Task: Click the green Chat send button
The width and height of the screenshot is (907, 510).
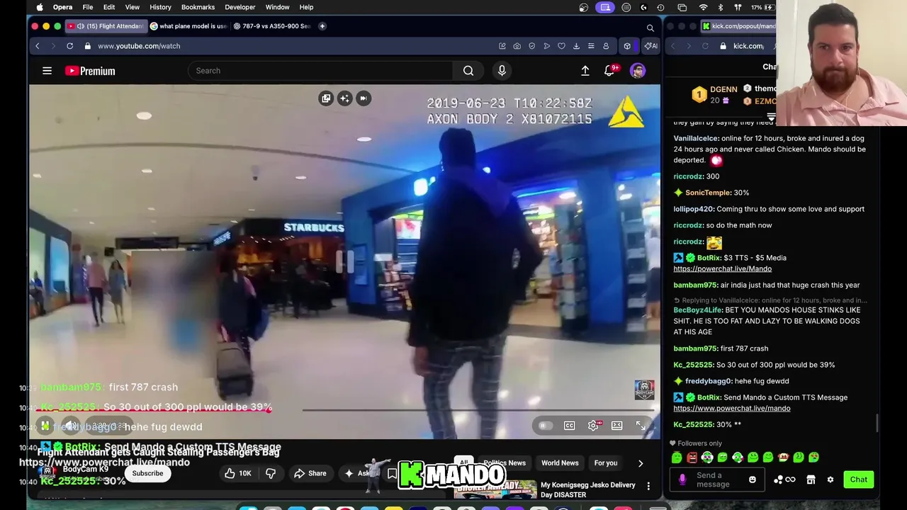Action: coord(859,480)
